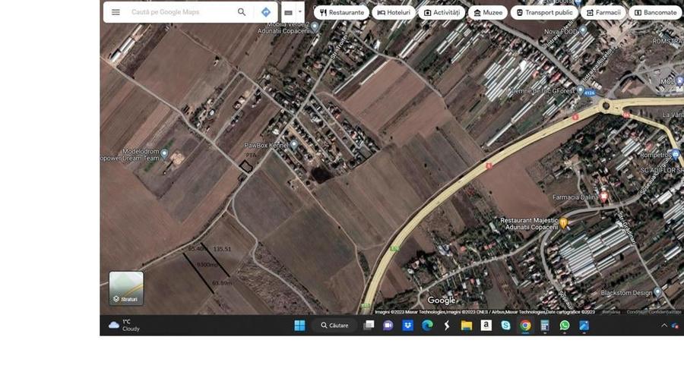Filter map by Hoteluri
The height and width of the screenshot is (384, 684).
(394, 13)
